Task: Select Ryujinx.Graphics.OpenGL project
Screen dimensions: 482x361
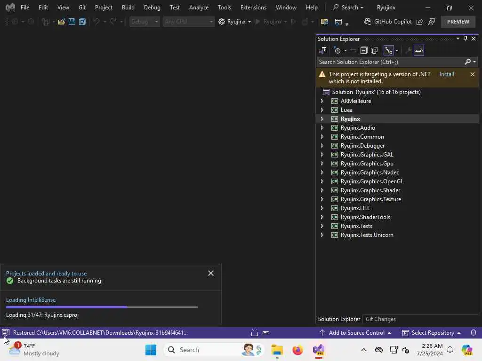Action: 372,181
